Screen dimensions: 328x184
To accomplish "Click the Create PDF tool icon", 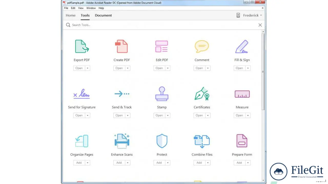I will (x=121, y=46).
